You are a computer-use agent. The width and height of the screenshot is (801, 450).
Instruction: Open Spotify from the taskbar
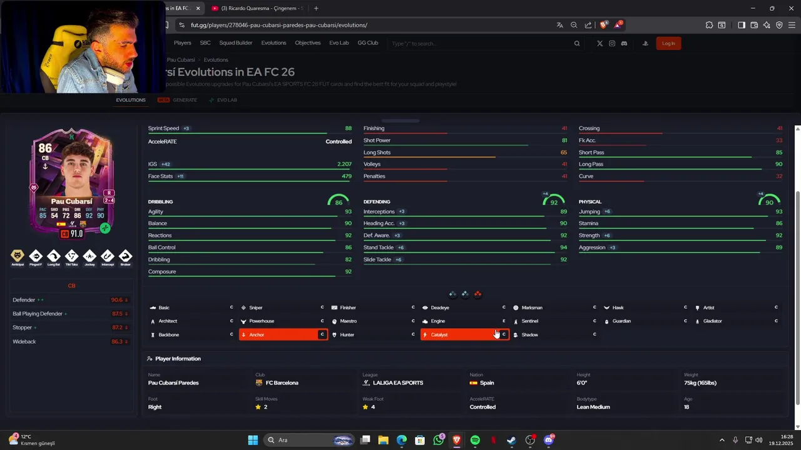[x=475, y=440]
